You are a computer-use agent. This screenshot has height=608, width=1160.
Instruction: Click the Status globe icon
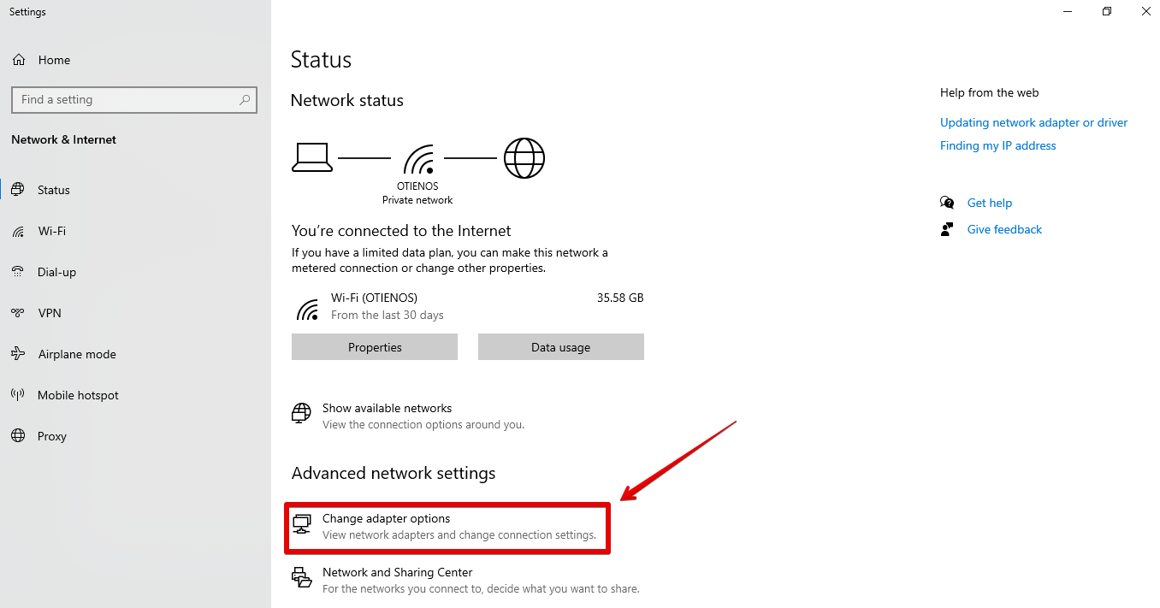tap(18, 190)
